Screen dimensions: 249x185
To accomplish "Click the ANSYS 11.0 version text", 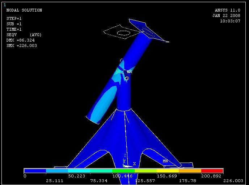I will click(227, 10).
